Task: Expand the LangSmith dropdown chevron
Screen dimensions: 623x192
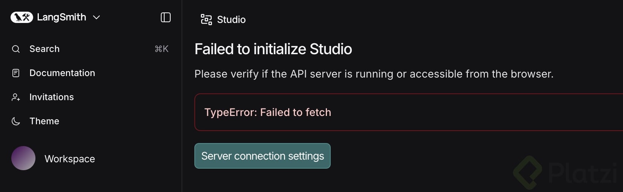Action: 96,17
